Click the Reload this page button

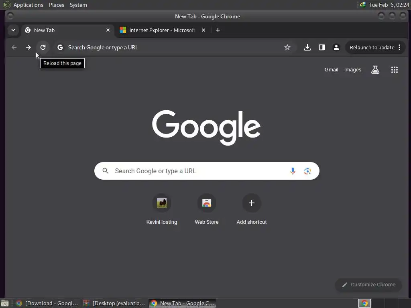43,47
